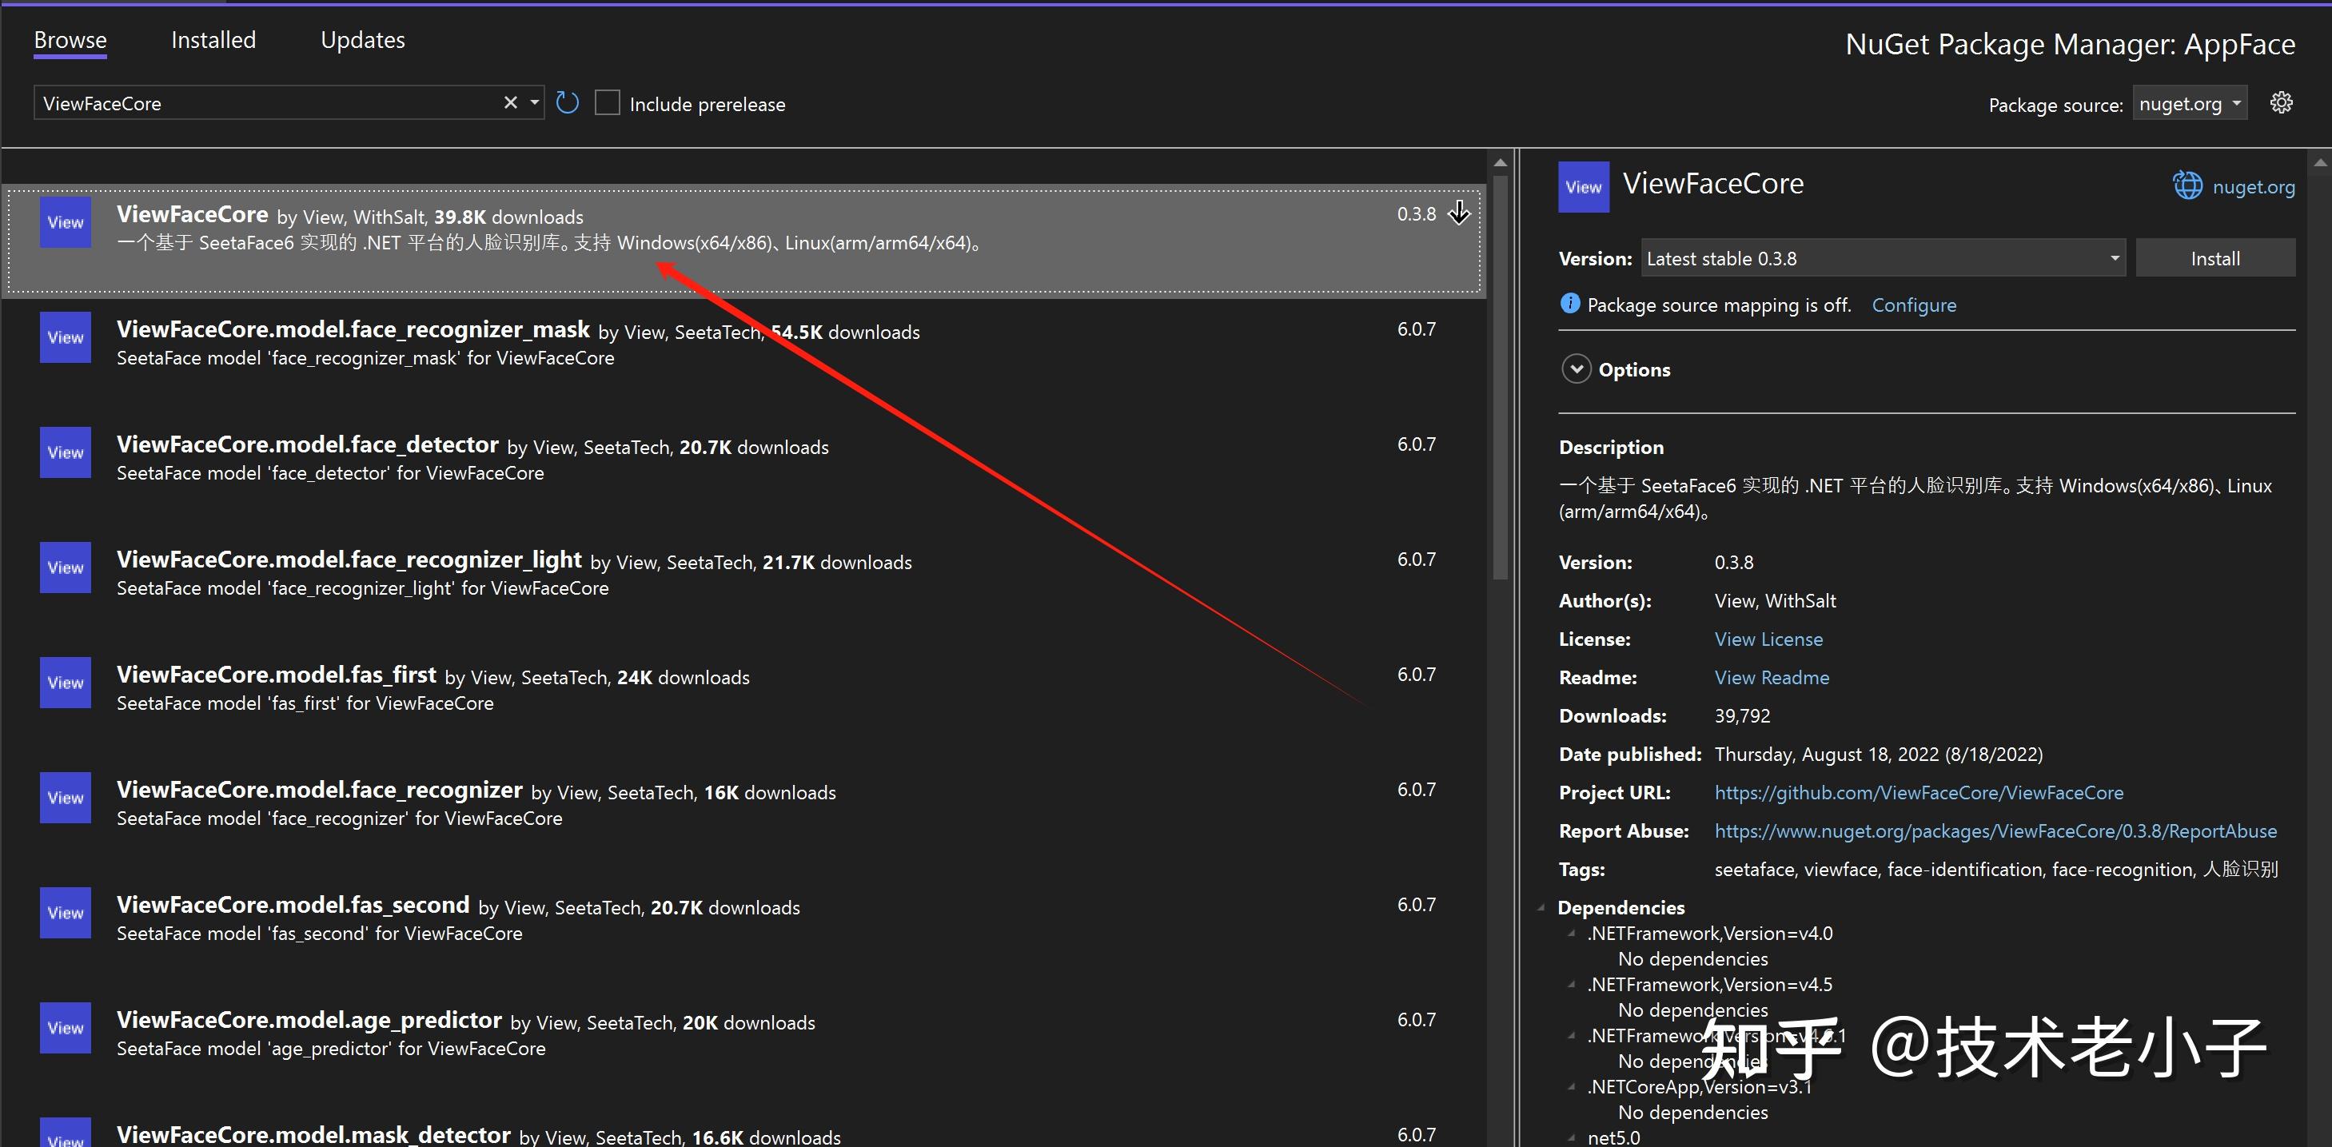Click the refresh search results icon

pyautogui.click(x=567, y=103)
